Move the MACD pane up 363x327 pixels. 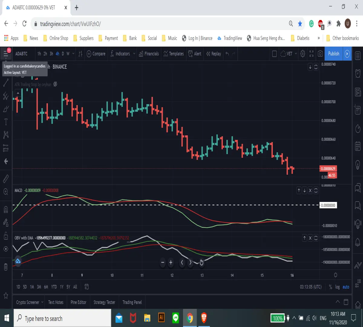coord(299,190)
